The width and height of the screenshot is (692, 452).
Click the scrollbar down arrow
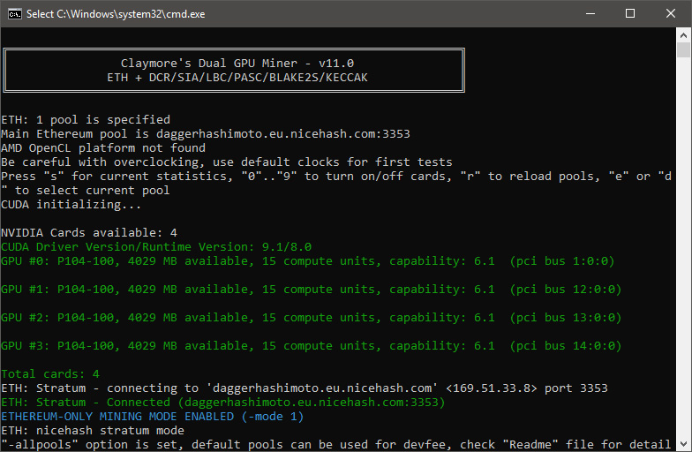click(x=683, y=443)
